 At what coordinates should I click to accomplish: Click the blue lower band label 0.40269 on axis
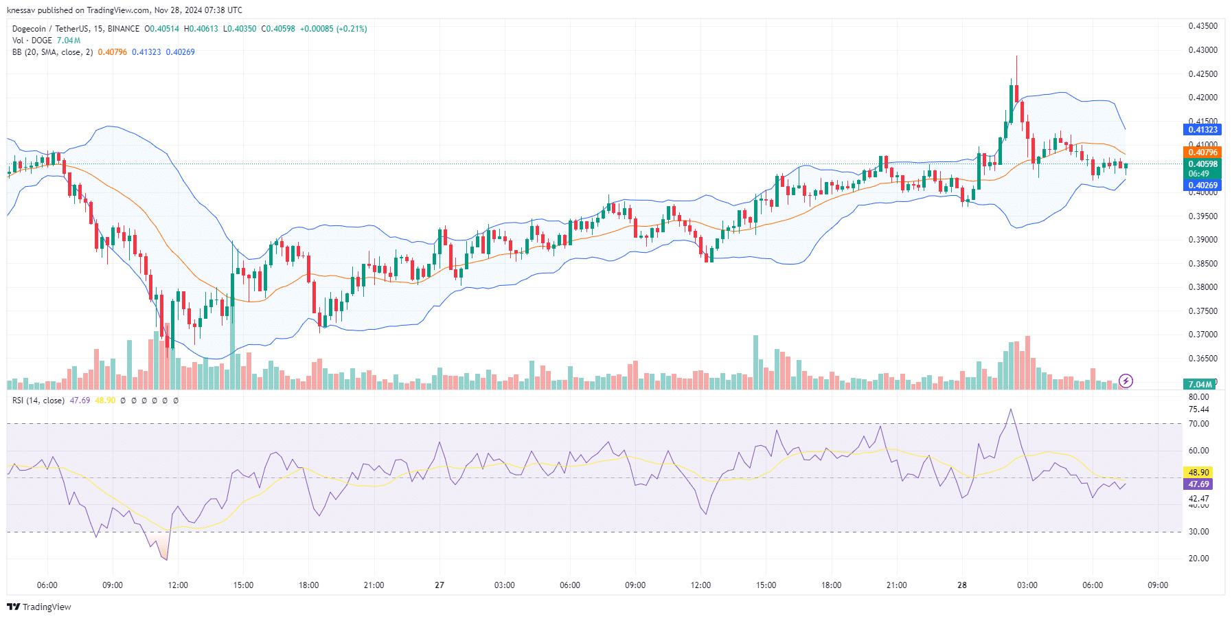[1202, 185]
